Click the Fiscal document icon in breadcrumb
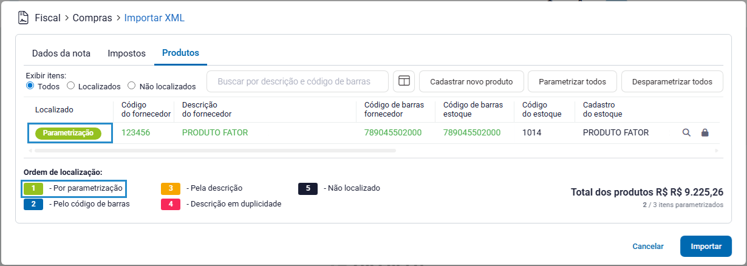 pos(23,18)
